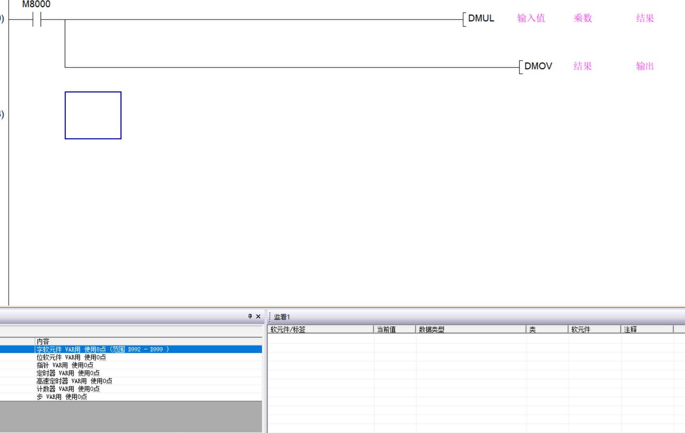685x433 pixels.
Task: Select the 位软元件 VAR用 row
Action: coord(71,357)
